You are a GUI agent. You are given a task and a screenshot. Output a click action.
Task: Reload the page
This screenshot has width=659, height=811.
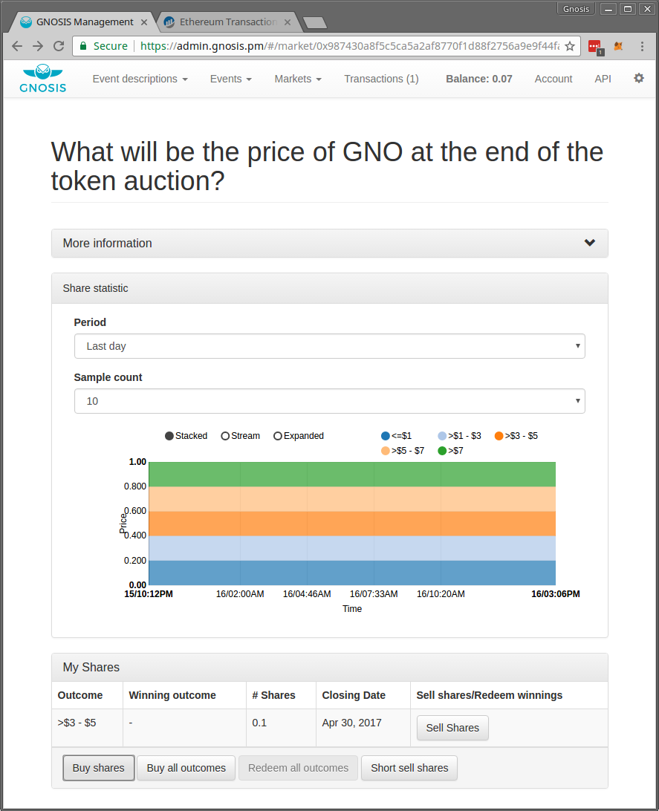59,46
